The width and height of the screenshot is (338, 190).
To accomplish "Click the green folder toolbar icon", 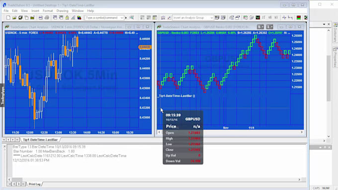I will click(x=32, y=18).
